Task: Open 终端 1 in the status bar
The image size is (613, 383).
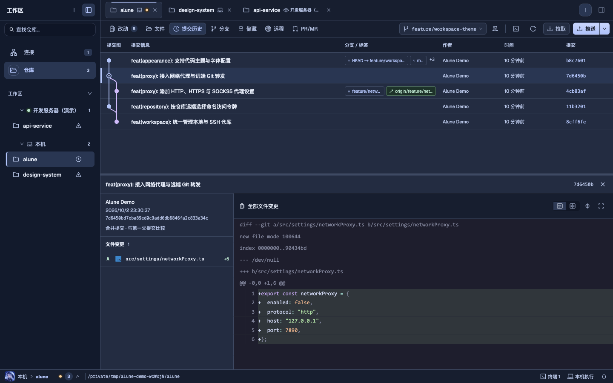Action: pos(550,377)
